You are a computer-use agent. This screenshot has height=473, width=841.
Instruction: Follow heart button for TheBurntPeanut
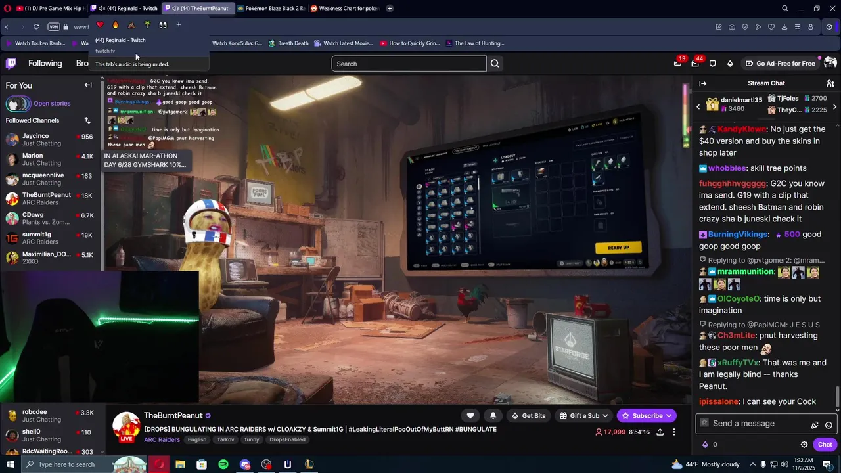tap(470, 416)
